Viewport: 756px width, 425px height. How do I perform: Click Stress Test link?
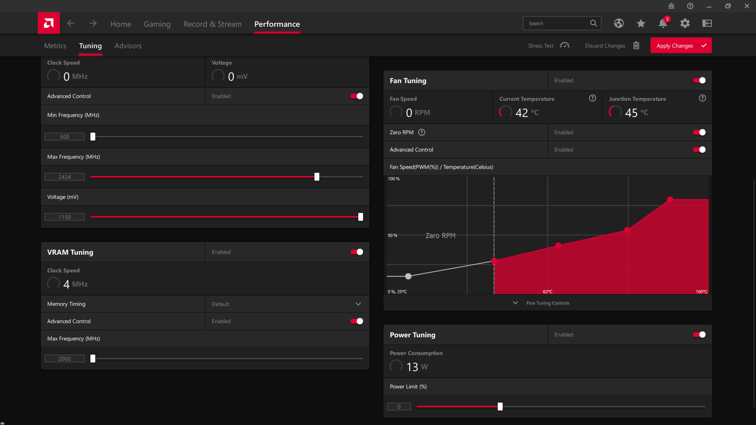click(541, 46)
